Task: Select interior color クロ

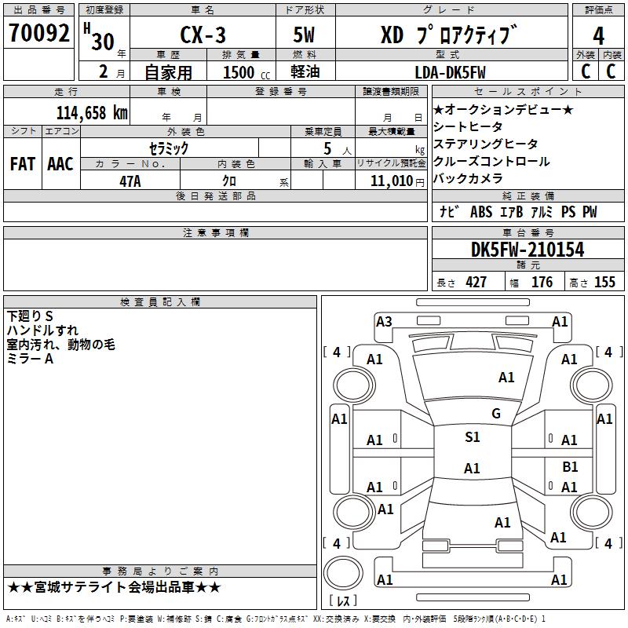Action: [229, 181]
